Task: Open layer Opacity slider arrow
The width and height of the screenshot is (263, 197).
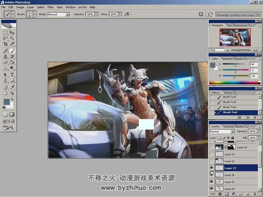Action: 259,131
